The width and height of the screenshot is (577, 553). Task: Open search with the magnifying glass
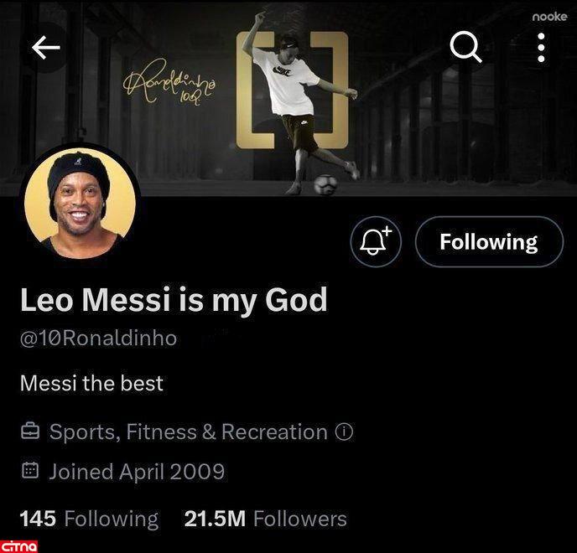pyautogui.click(x=466, y=48)
